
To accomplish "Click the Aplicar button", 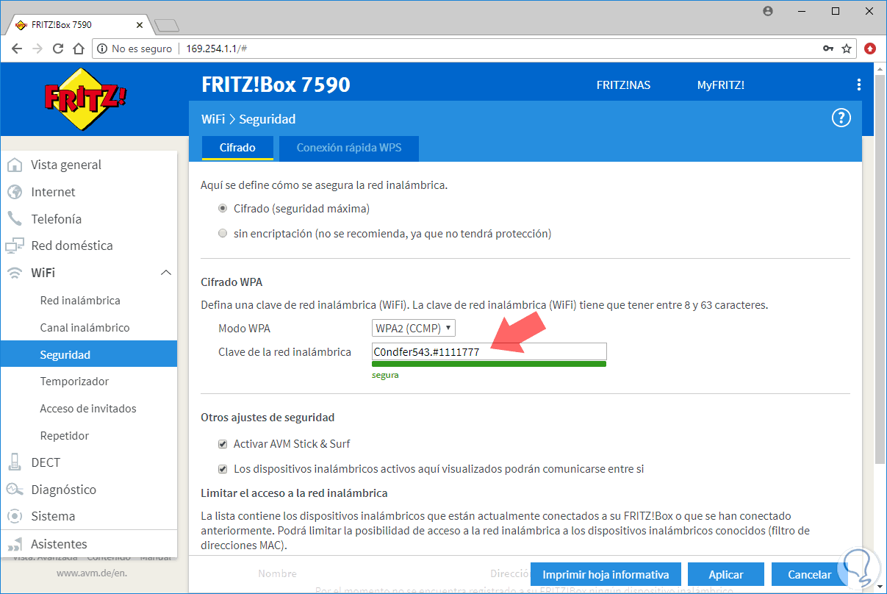I will [x=726, y=575].
